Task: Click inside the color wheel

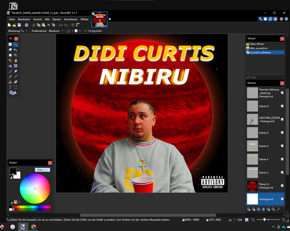Action: 35,188
